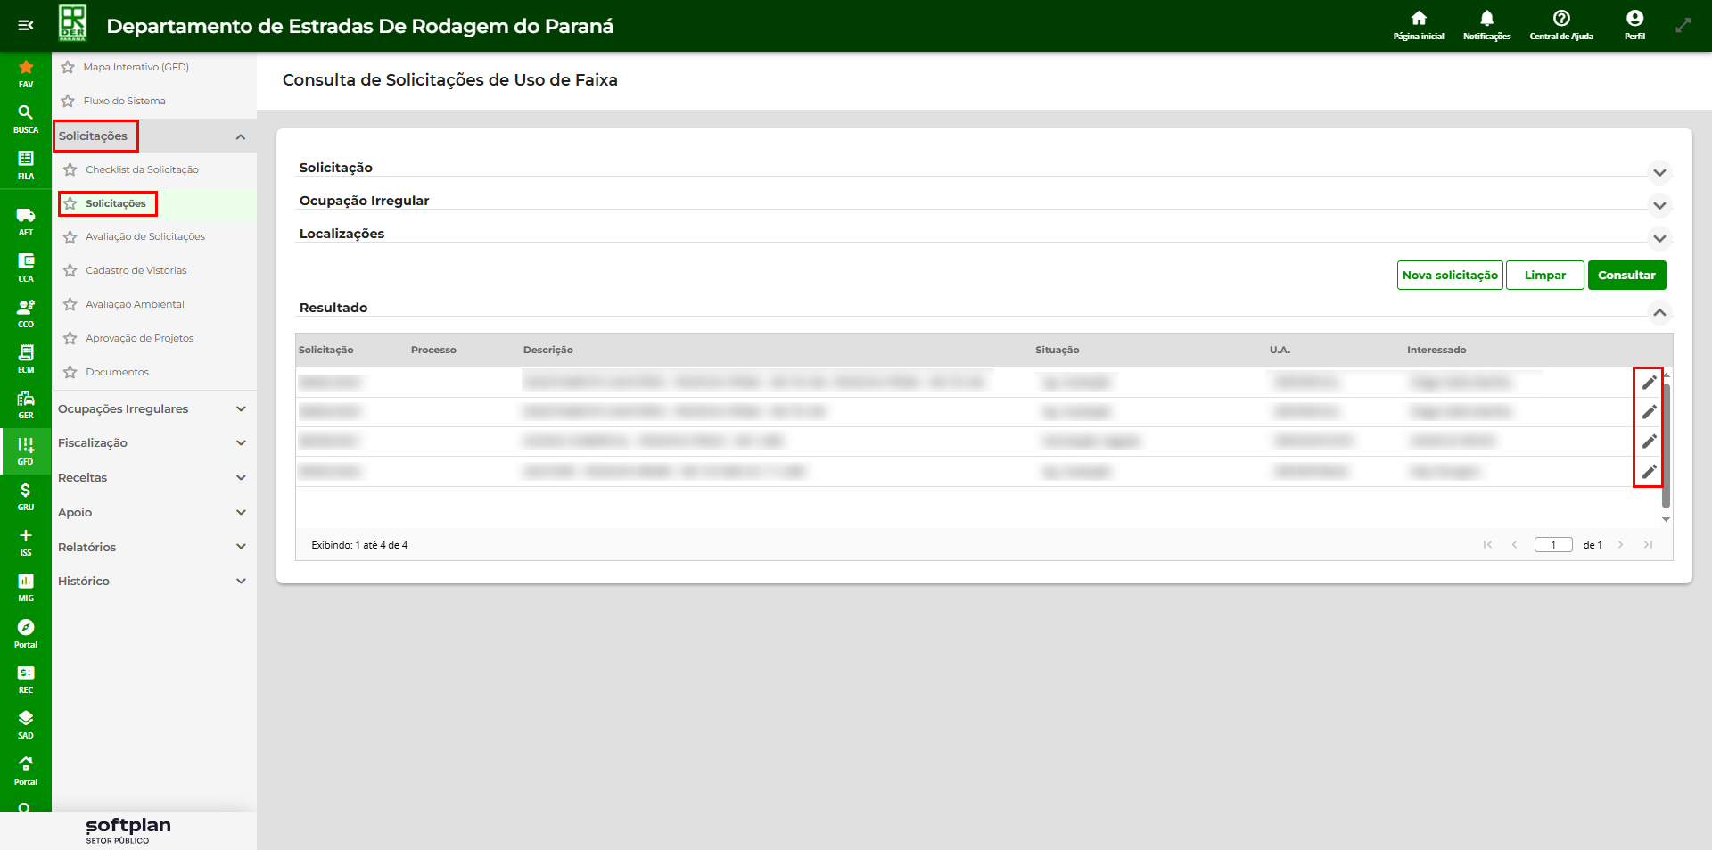The width and height of the screenshot is (1712, 850).
Task: Open the GRU dollar sign module
Action: (x=26, y=496)
